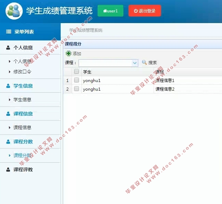Click the magnifier search icon
Image resolution: width=222 pixels, height=204 pixels.
coord(144,62)
